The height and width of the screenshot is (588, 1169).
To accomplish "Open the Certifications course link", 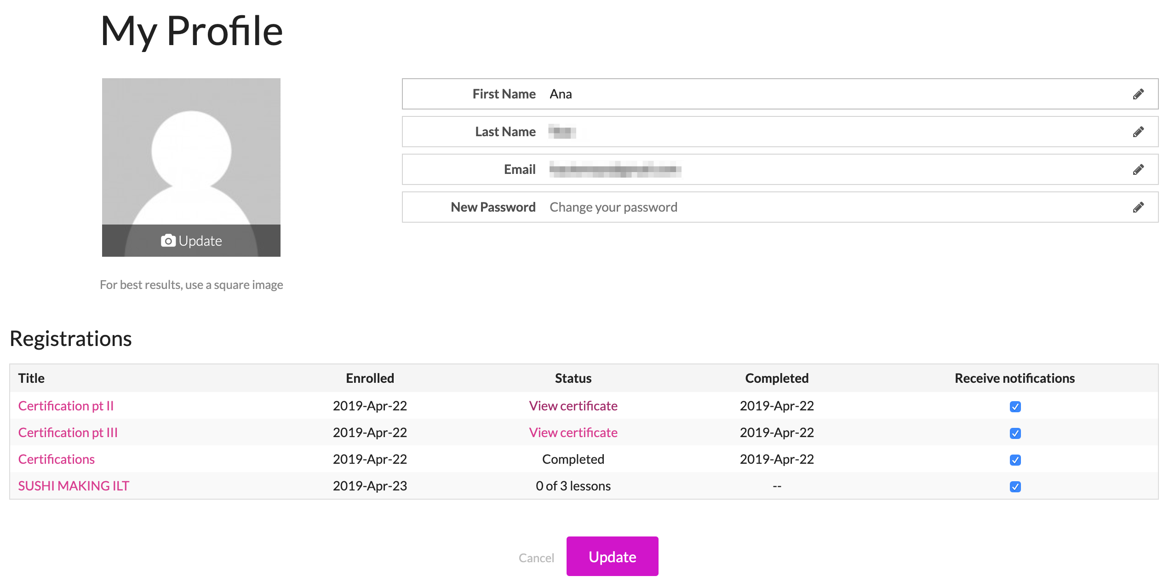I will (x=57, y=459).
